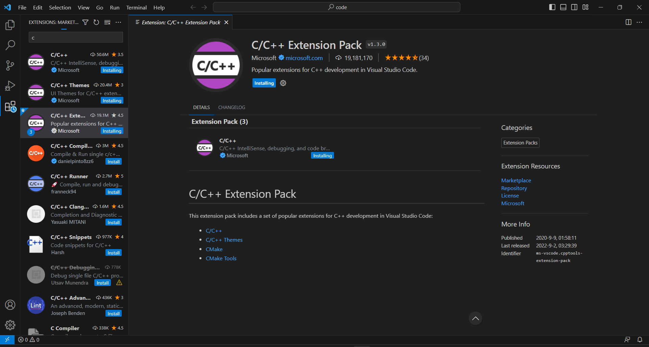Show errors and warnings in status bar
This screenshot has height=347, width=649.
29,340
